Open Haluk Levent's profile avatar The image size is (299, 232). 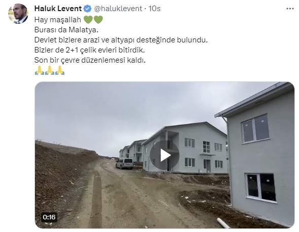tap(18, 14)
